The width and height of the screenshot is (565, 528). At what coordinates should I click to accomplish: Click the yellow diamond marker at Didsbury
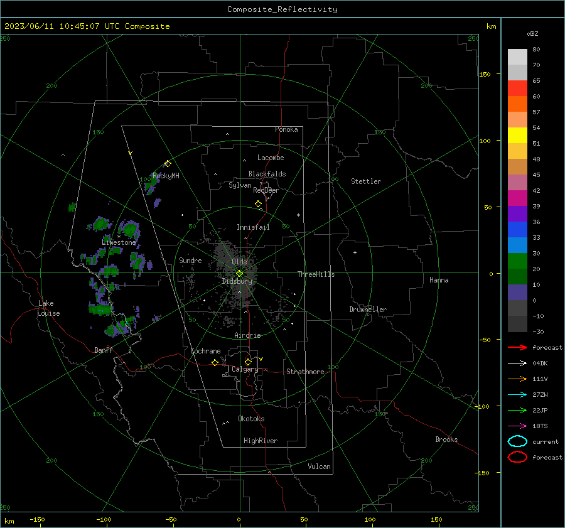click(x=239, y=274)
